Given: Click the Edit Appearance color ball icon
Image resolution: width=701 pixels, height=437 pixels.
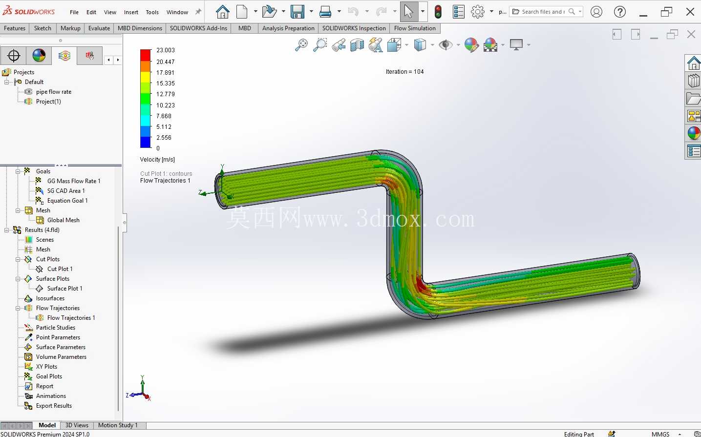Looking at the screenshot, I should (471, 45).
